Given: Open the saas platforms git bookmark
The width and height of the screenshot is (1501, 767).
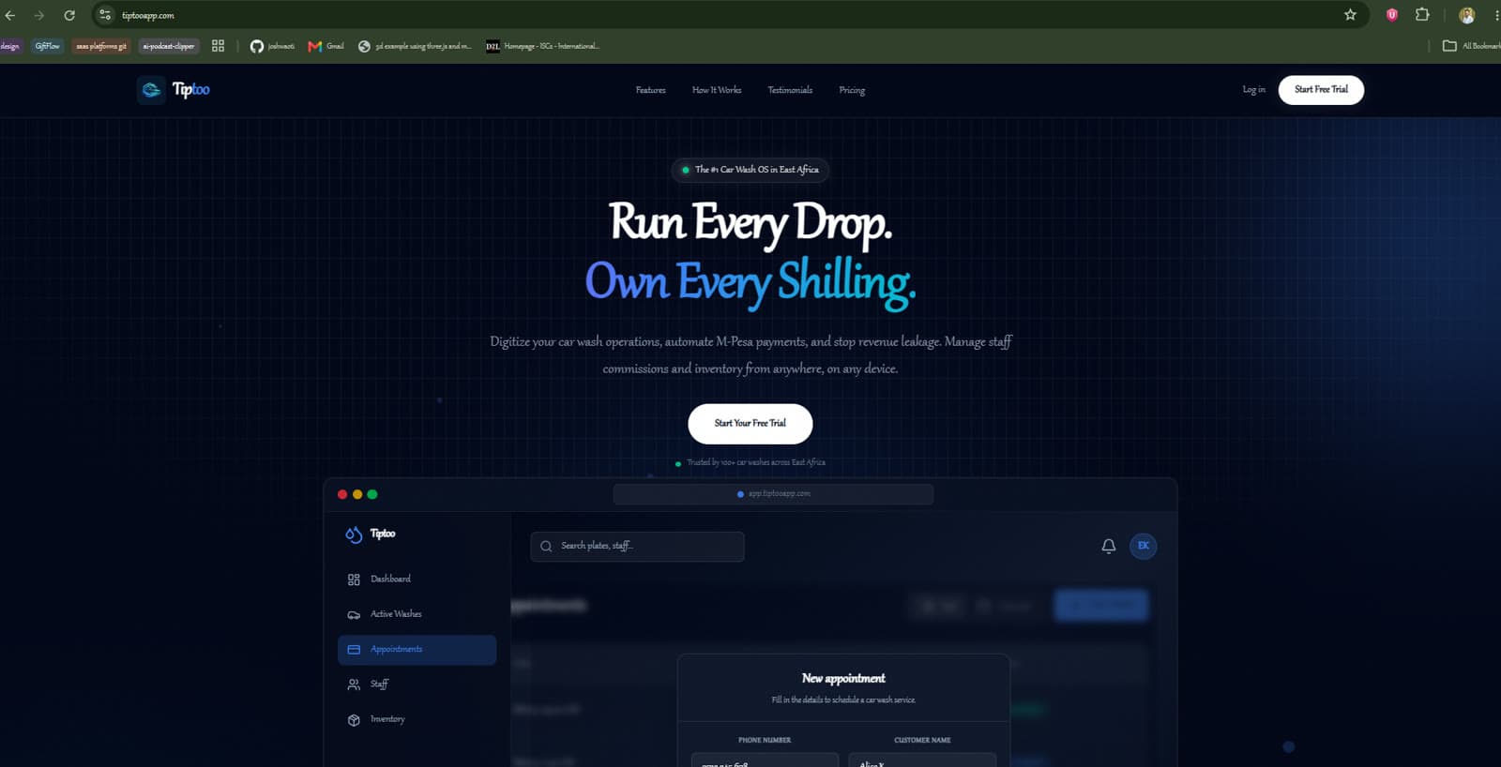Looking at the screenshot, I should pyautogui.click(x=101, y=46).
